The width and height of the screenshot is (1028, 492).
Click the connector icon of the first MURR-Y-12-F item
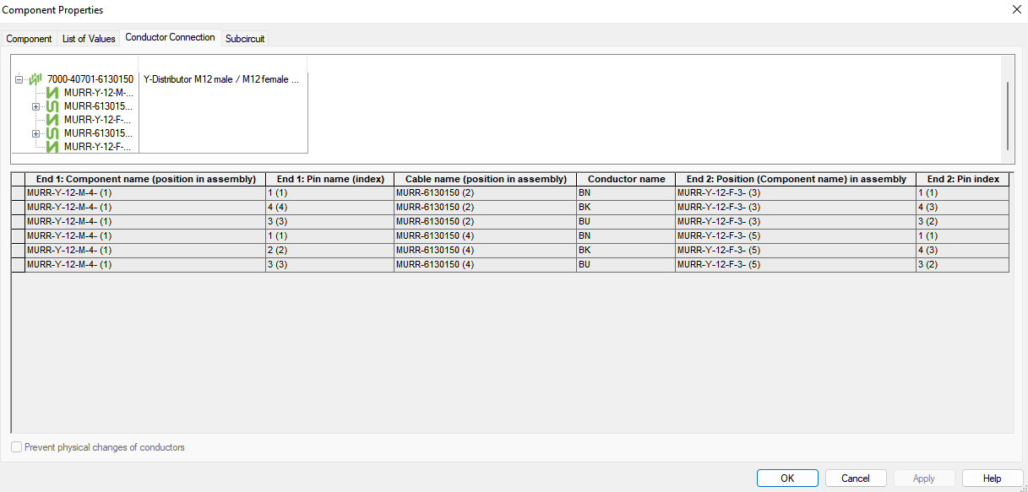(53, 120)
